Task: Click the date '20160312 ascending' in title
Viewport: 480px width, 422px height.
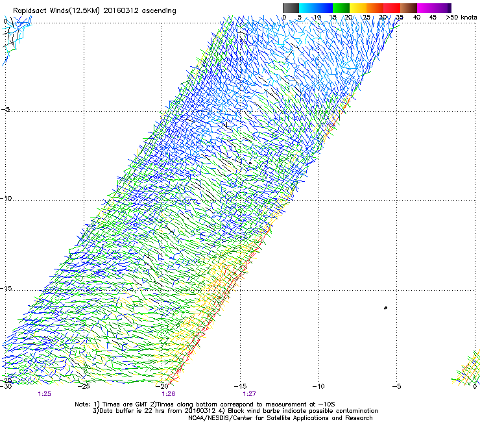Action: point(140,11)
